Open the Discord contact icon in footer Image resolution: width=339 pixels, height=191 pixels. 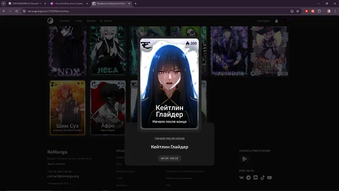(x=256, y=178)
